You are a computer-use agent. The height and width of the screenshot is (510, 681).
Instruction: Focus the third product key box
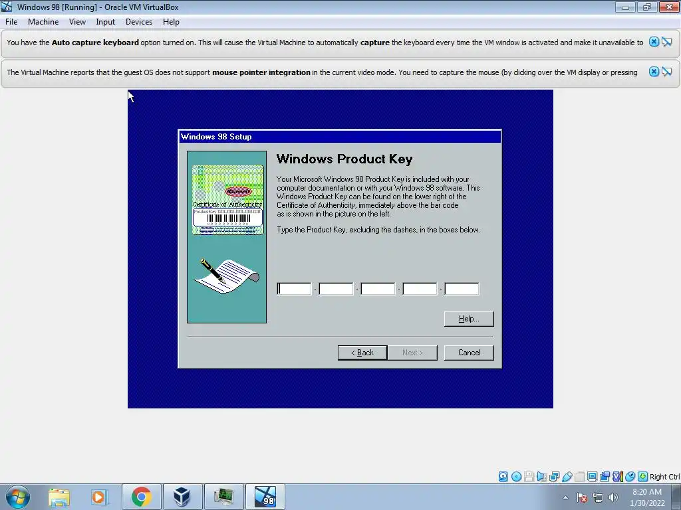378,289
